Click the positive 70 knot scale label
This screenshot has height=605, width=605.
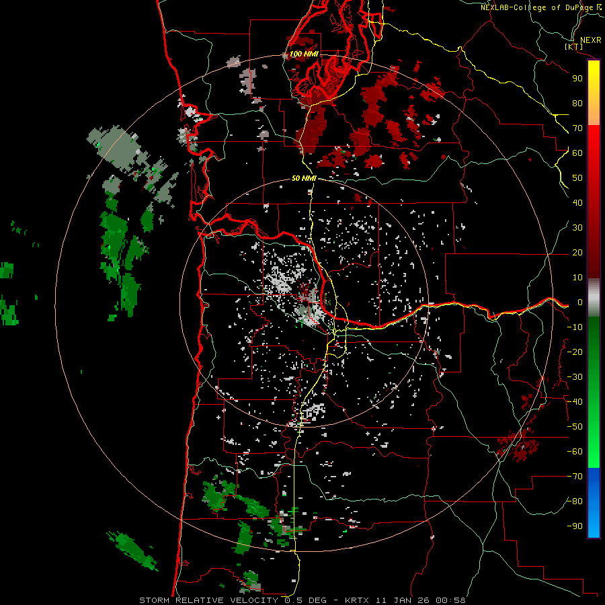(577, 128)
